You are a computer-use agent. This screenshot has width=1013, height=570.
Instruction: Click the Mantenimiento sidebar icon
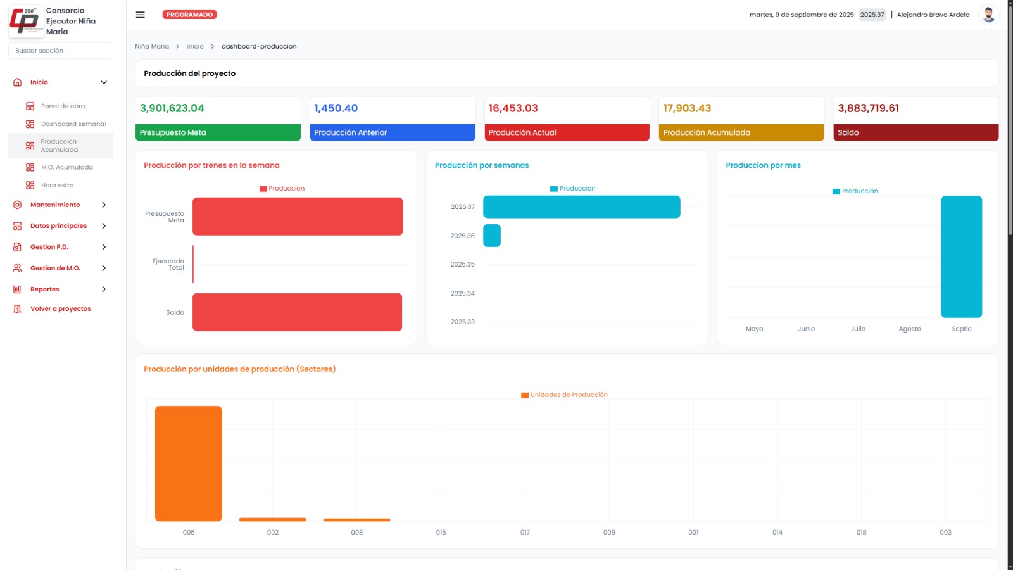pyautogui.click(x=18, y=205)
